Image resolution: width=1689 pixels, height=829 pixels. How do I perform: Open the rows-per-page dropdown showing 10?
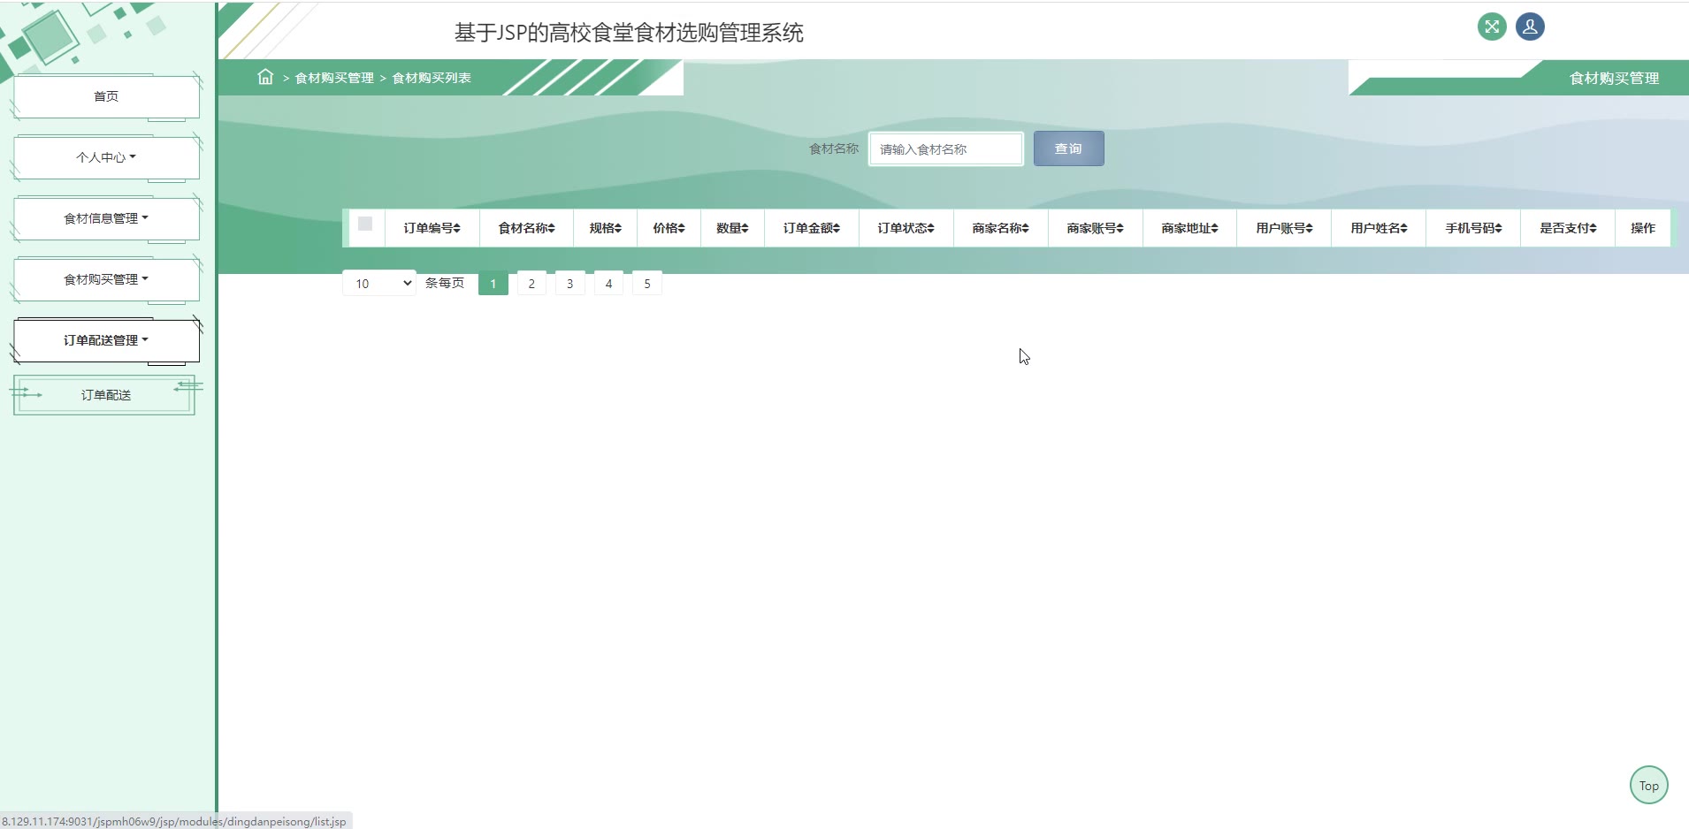[x=379, y=283]
